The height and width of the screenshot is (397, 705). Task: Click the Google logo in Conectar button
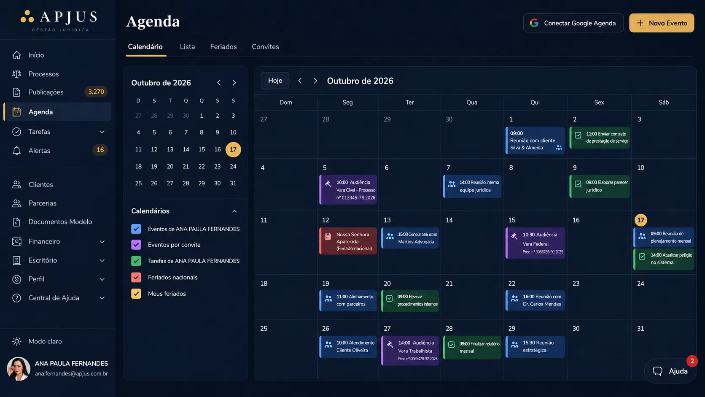pos(534,23)
